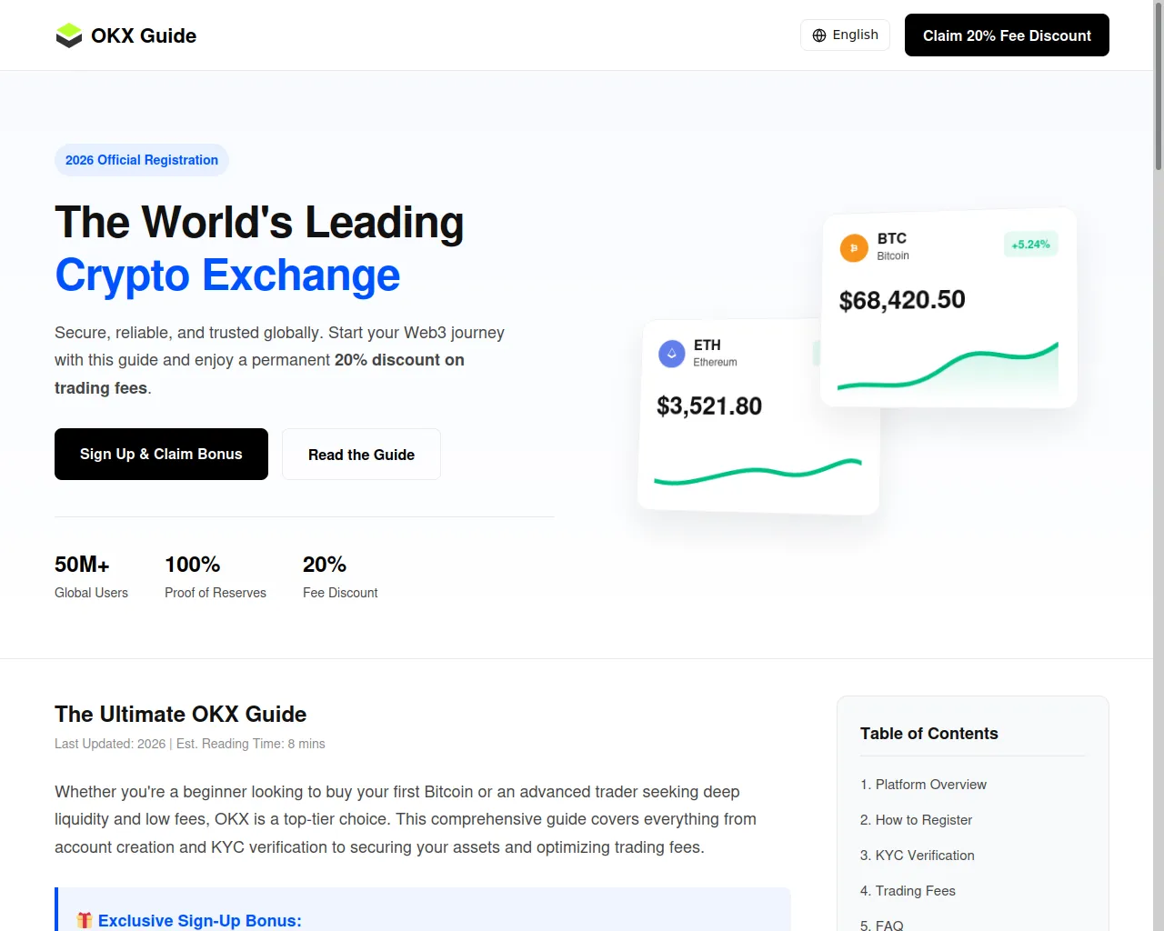The image size is (1164, 931).
Task: Go to How to Register section
Action: (916, 820)
